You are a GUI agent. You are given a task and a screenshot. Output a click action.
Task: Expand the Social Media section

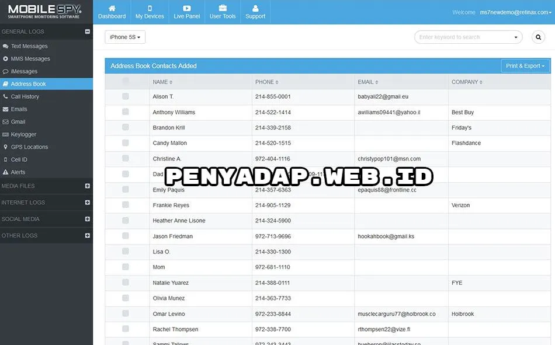pyautogui.click(x=87, y=219)
